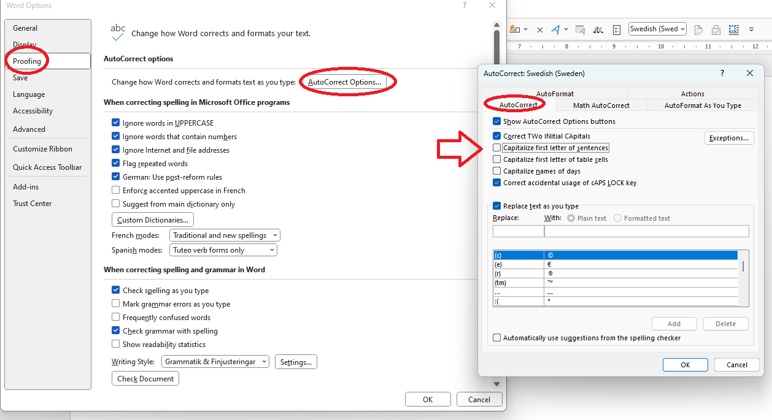The image size is (772, 420).
Task: Open the text effects A dropdown arrow
Action: point(566,29)
